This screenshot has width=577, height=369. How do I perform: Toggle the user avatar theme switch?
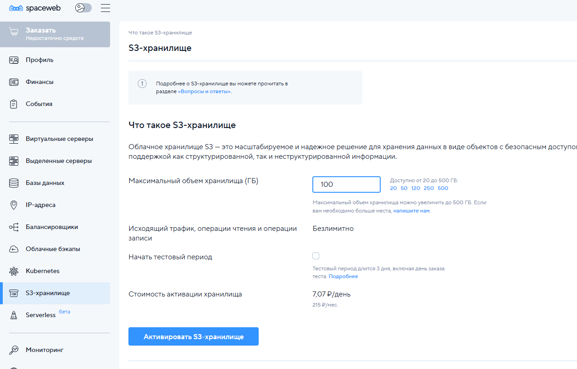pos(83,8)
